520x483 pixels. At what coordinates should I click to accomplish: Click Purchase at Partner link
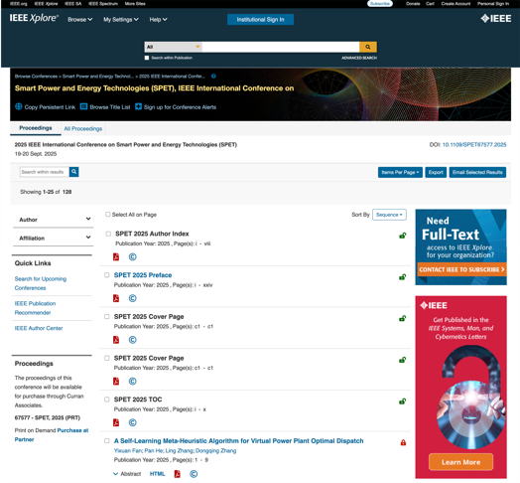coord(52,435)
